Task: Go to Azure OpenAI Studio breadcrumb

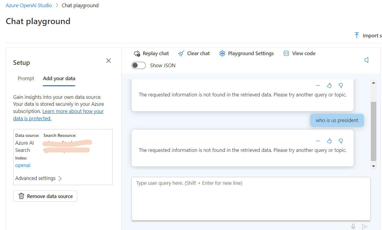Action: [x=29, y=5]
